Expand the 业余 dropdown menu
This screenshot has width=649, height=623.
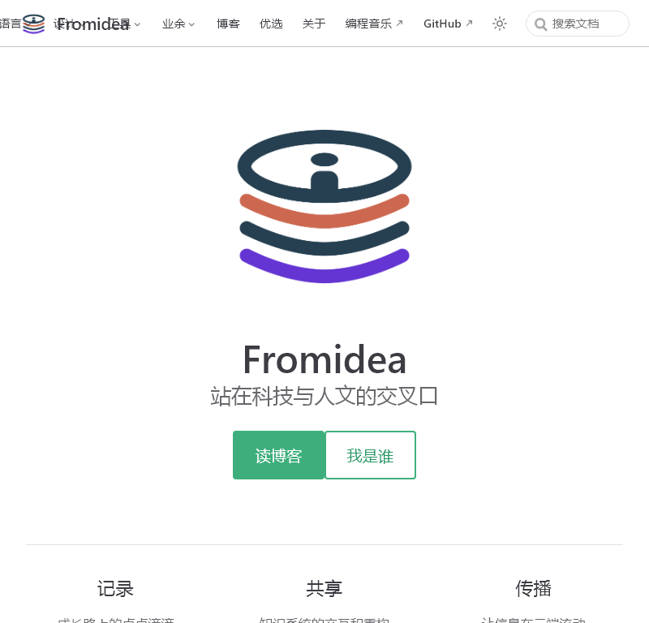coord(178,24)
